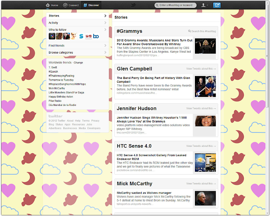Open the Happy Birthday Aston trend

point(61,97)
